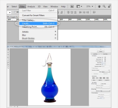Expand the Blur filter submenu
This screenshot has height=108, width=118.
[x=38, y=35]
